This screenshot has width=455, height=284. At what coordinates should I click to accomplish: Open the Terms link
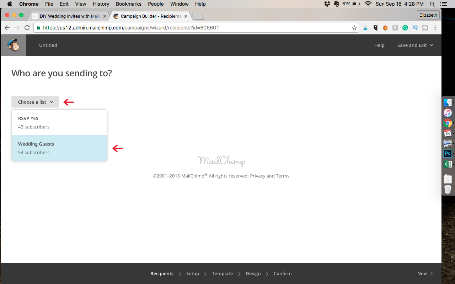(283, 176)
